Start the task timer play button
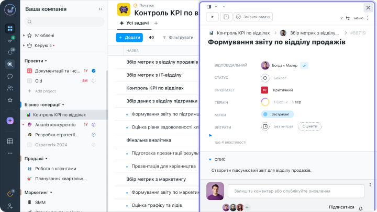This screenshot has width=377, height=212. (x=213, y=17)
